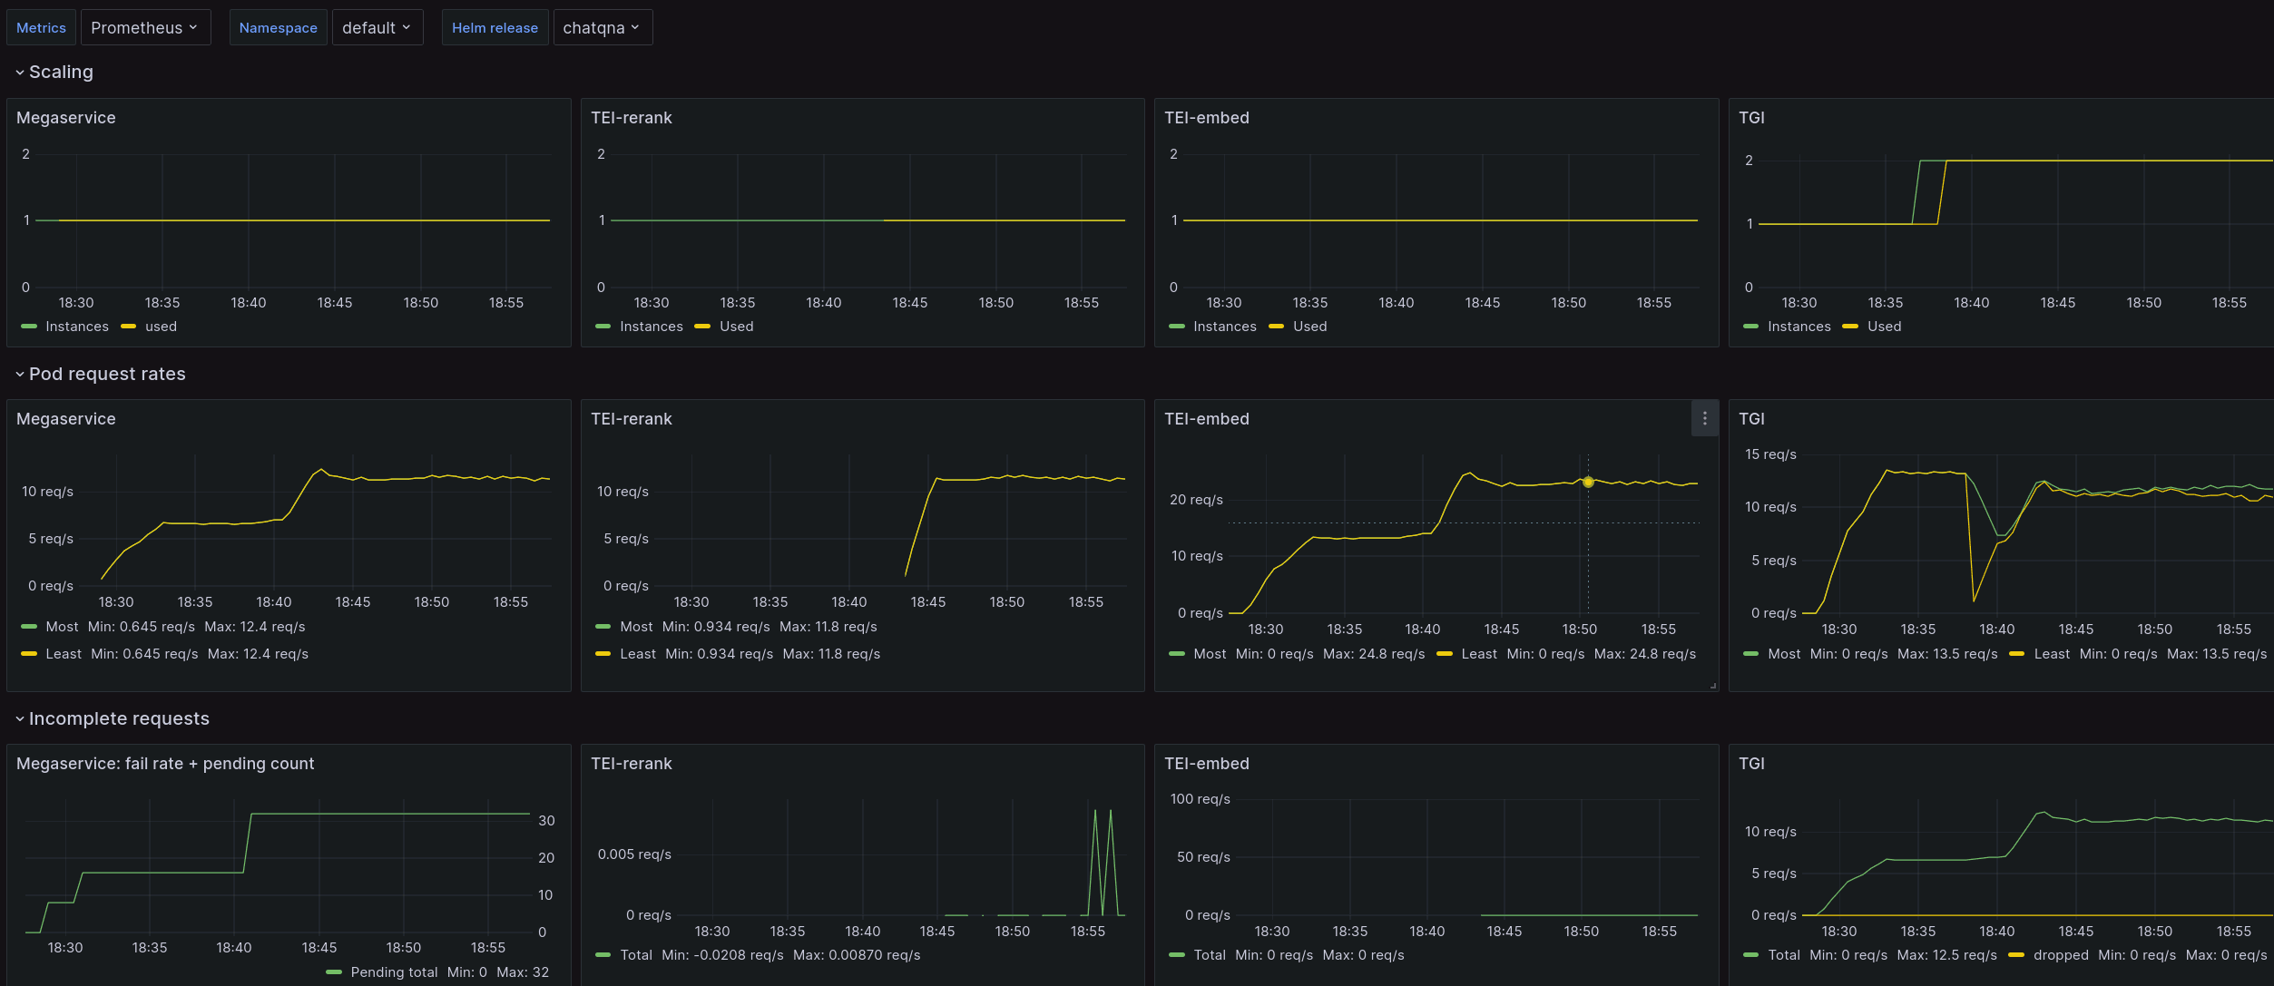Click 'Max: 32' in Pending total legend
Viewport: 2274px width, 986px height.
click(523, 972)
